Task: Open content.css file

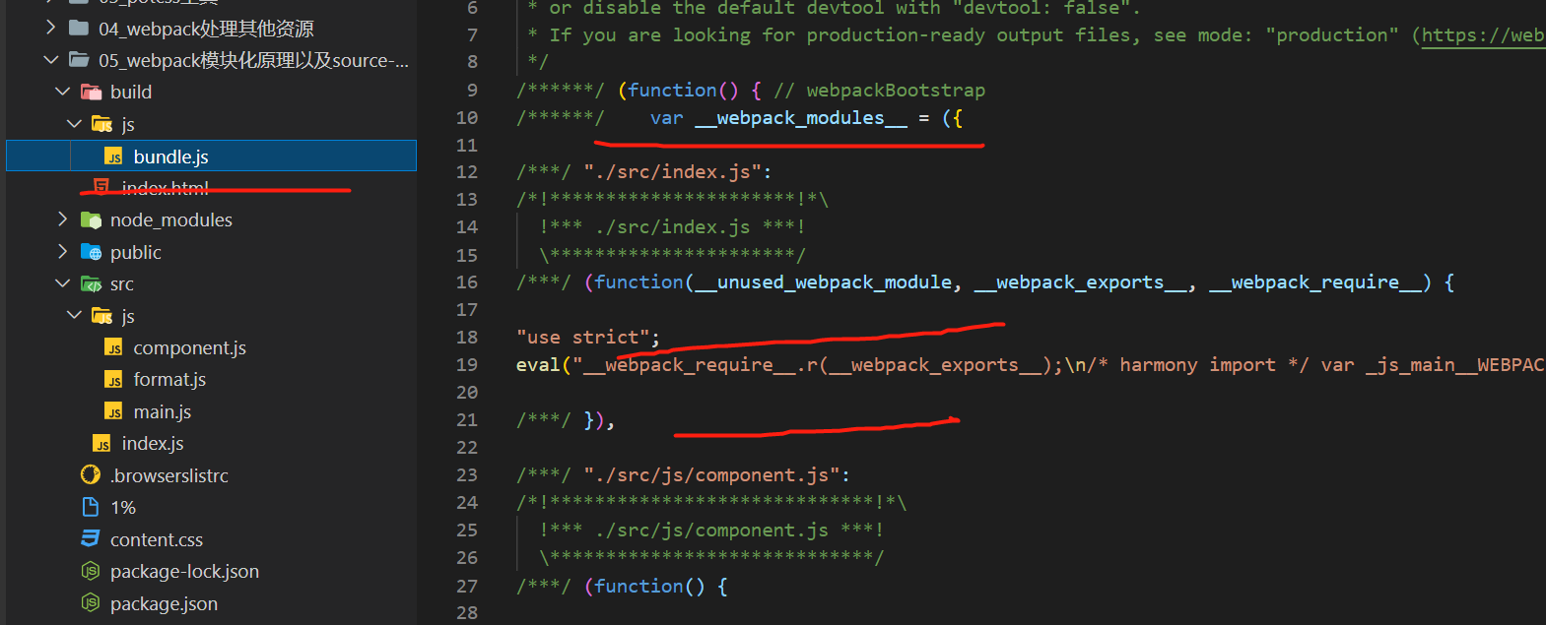Action: (157, 539)
